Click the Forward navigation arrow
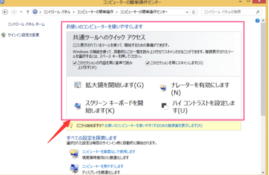Screen dimensions: 269x175 (x=13, y=12)
